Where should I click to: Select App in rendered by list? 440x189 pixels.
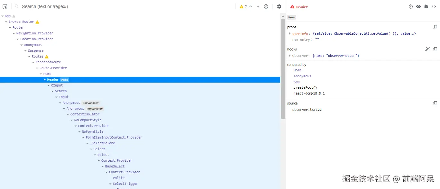297,82
